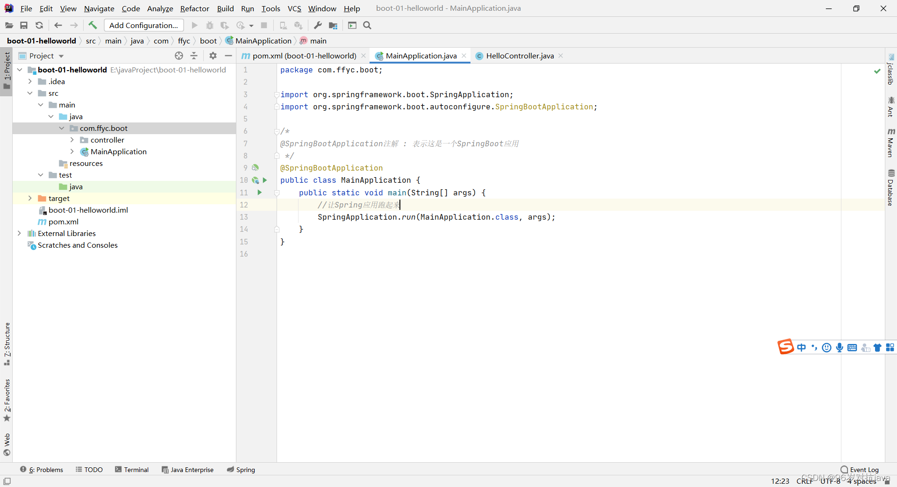Expand the target folder

pos(30,198)
